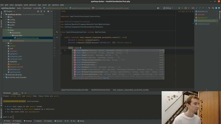Open the Navigate menu
Viewport: 221px width, 124px height.
coord(19,5)
